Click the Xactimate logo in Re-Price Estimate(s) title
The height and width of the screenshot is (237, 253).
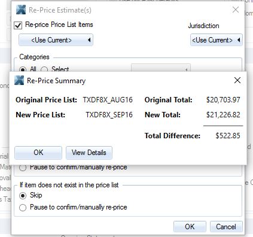[21, 10]
